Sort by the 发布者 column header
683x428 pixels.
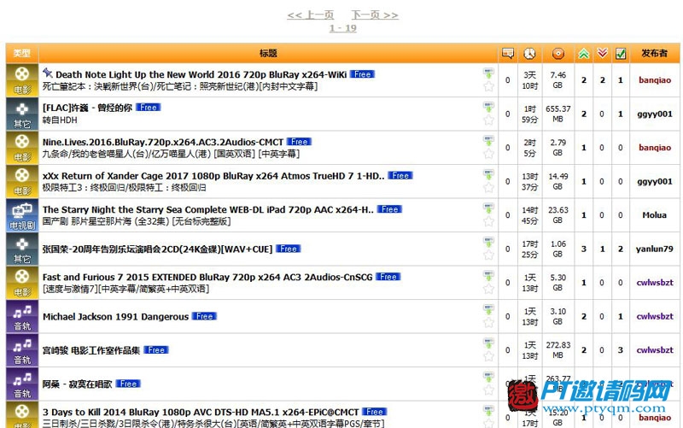coord(654,53)
